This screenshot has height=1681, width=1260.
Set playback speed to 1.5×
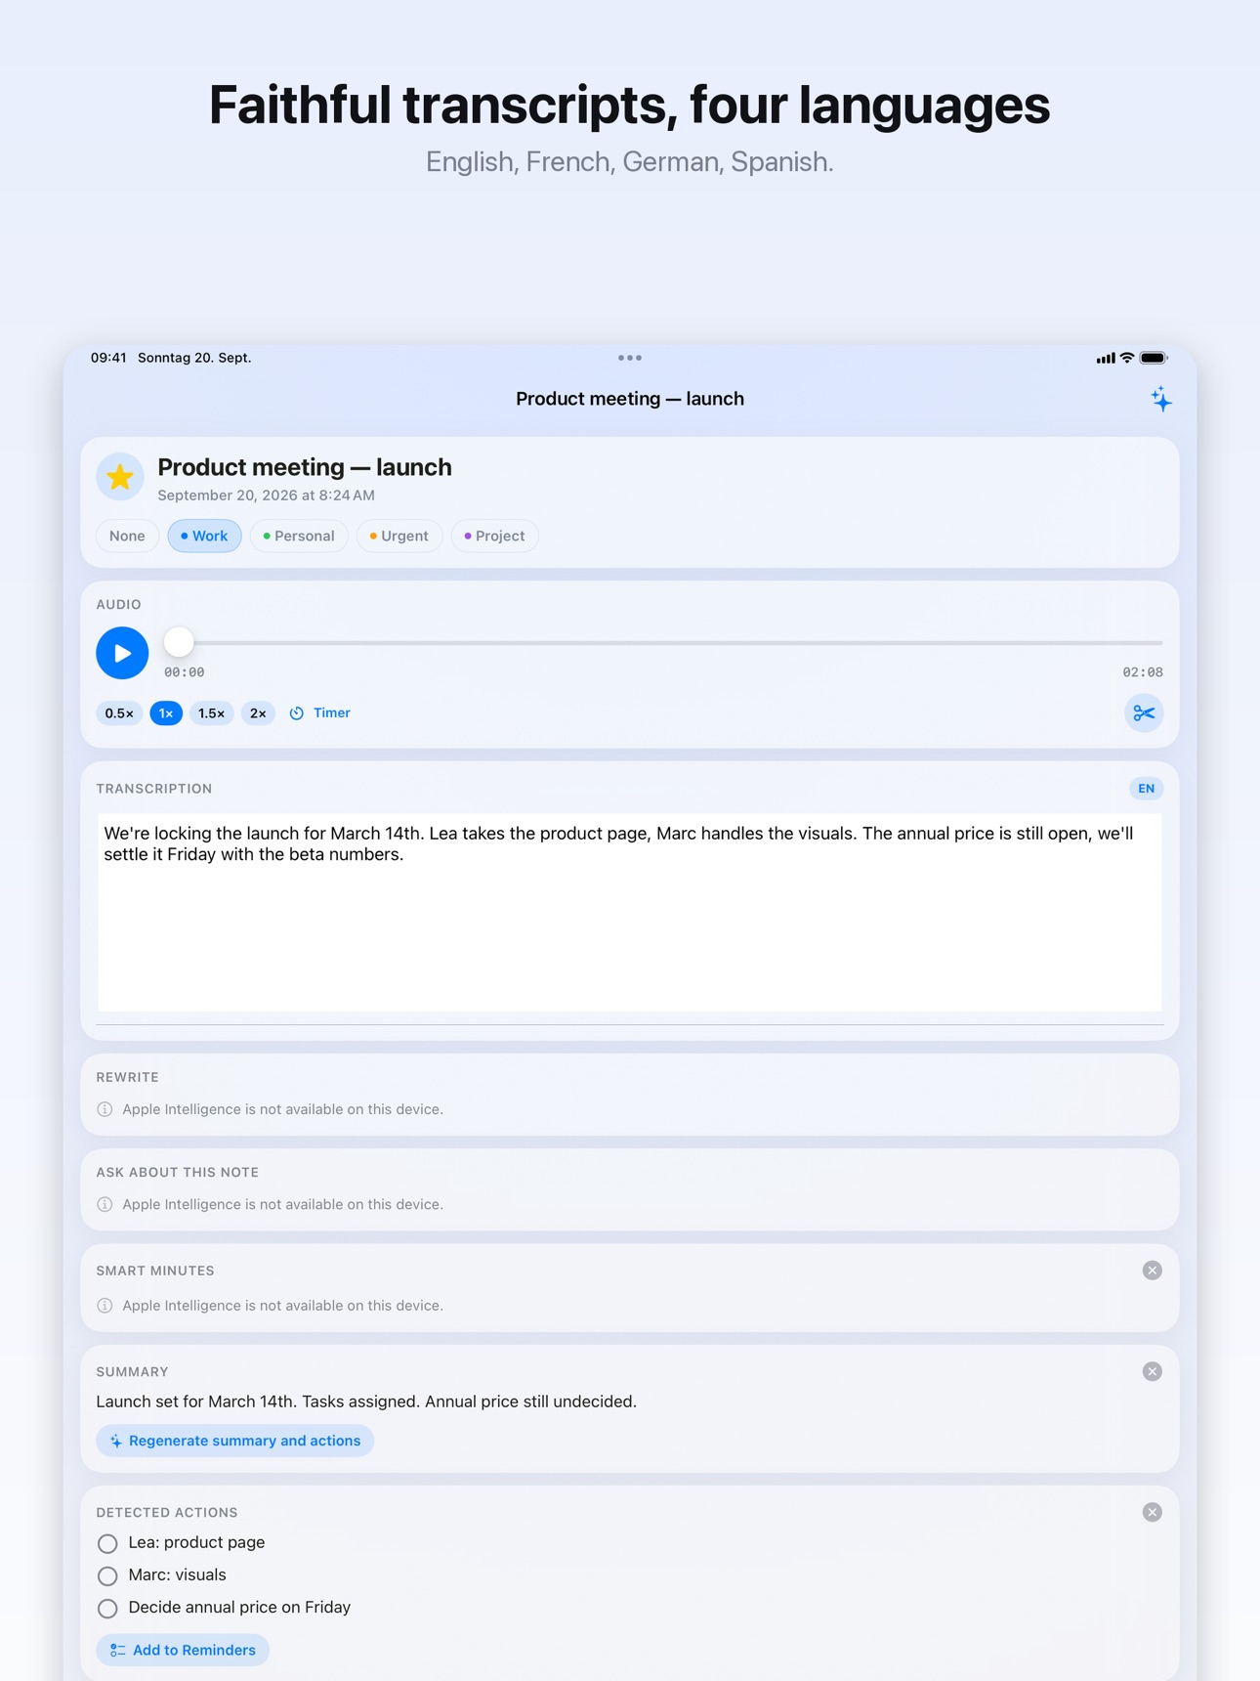tap(211, 713)
